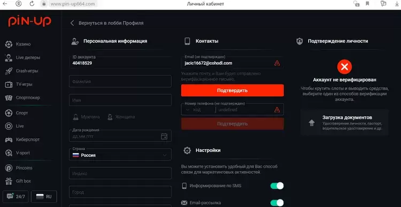This screenshot has height=207, width=401.
Task: Focus the Имя input field
Action: click(x=120, y=100)
